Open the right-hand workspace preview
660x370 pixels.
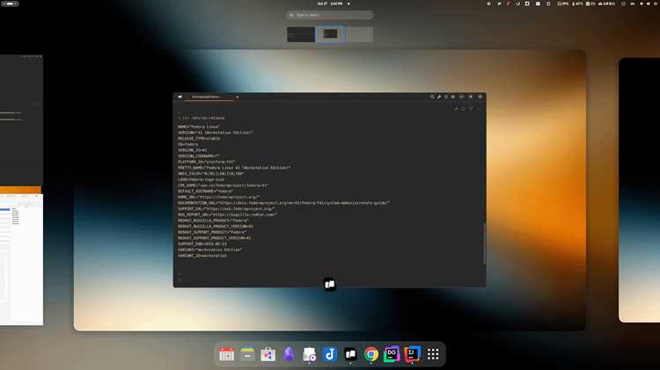(640, 190)
